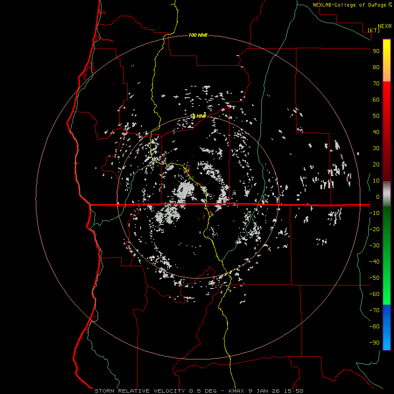The image size is (394, 394).
Task: Pick the red outbound segment of color bar
Action: pos(387,131)
